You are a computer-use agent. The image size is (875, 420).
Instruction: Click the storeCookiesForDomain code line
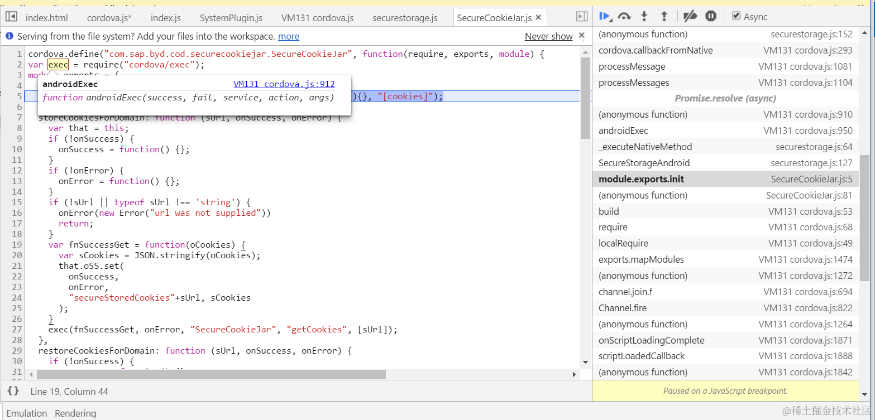coord(189,118)
